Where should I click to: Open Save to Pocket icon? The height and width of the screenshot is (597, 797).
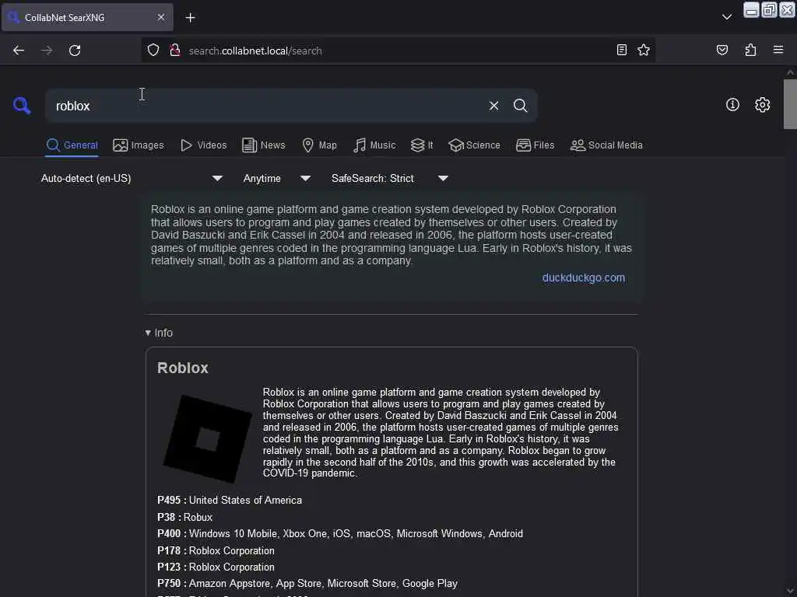coord(722,50)
